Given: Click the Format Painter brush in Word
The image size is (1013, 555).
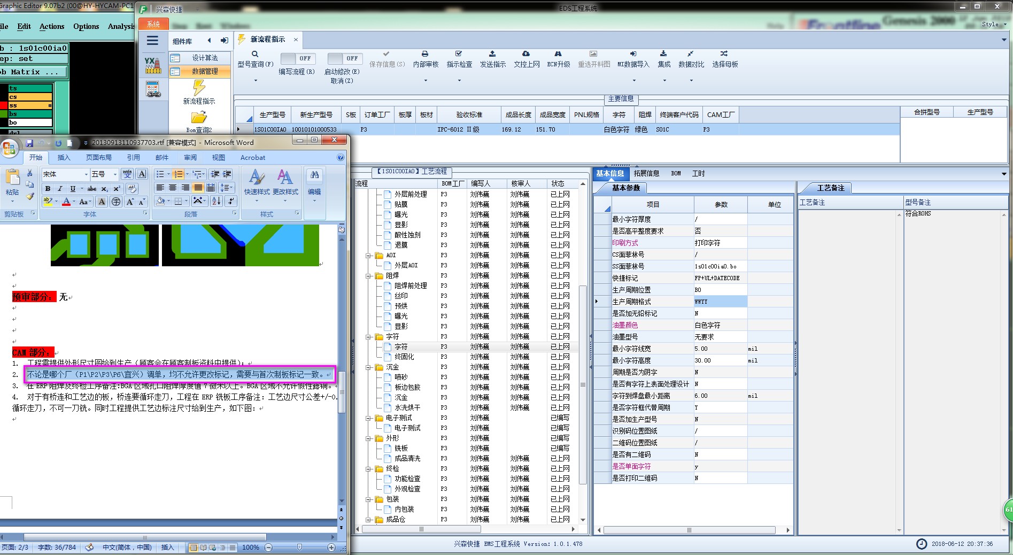Looking at the screenshot, I should 30,196.
